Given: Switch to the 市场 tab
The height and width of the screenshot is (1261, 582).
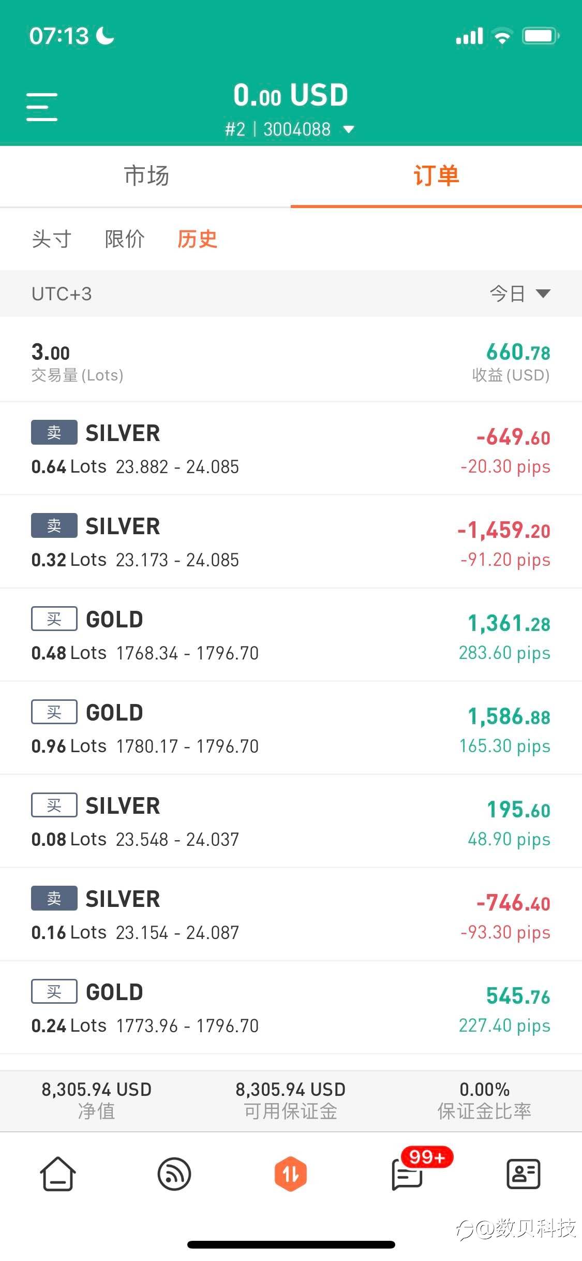Looking at the screenshot, I should pyautogui.click(x=146, y=176).
